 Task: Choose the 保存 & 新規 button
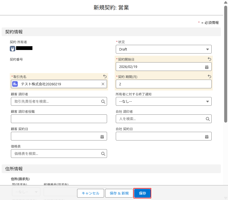coord(119,193)
